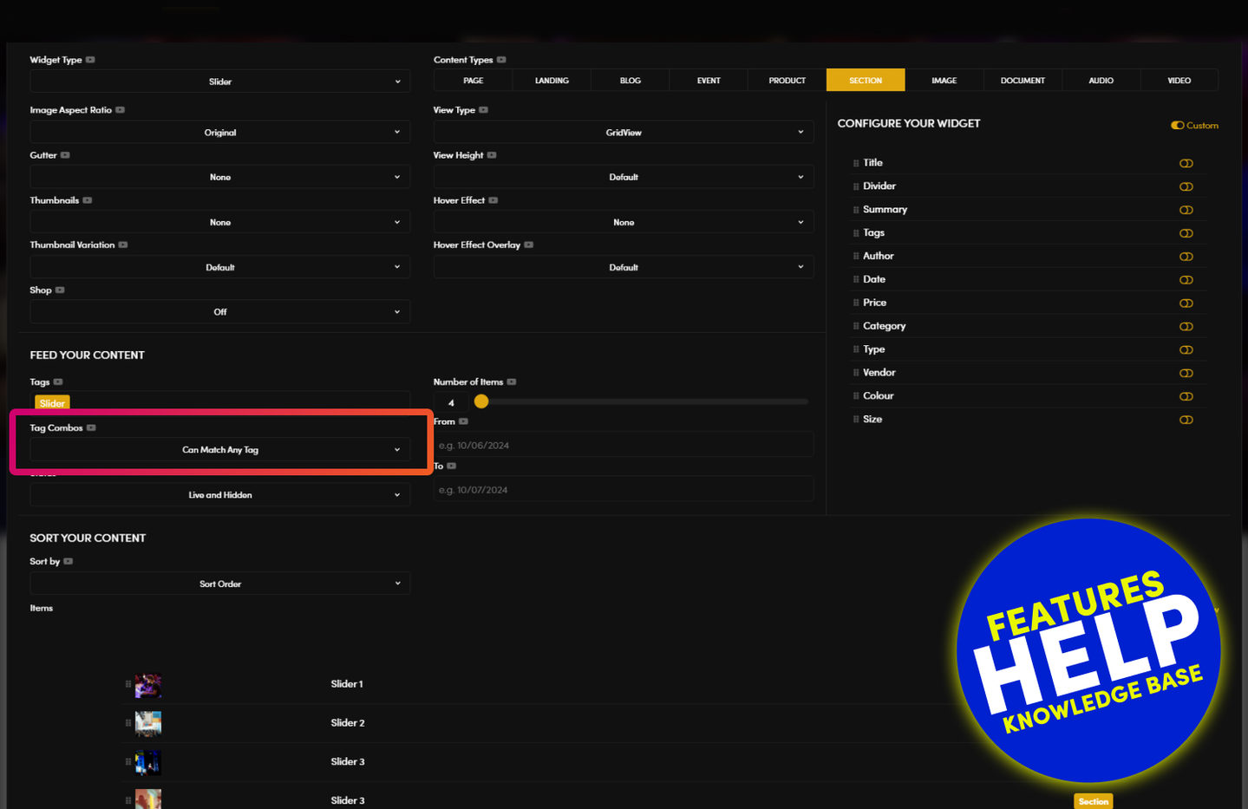This screenshot has height=809, width=1248.
Task: Click the Number of Items slider handle
Action: tap(481, 401)
